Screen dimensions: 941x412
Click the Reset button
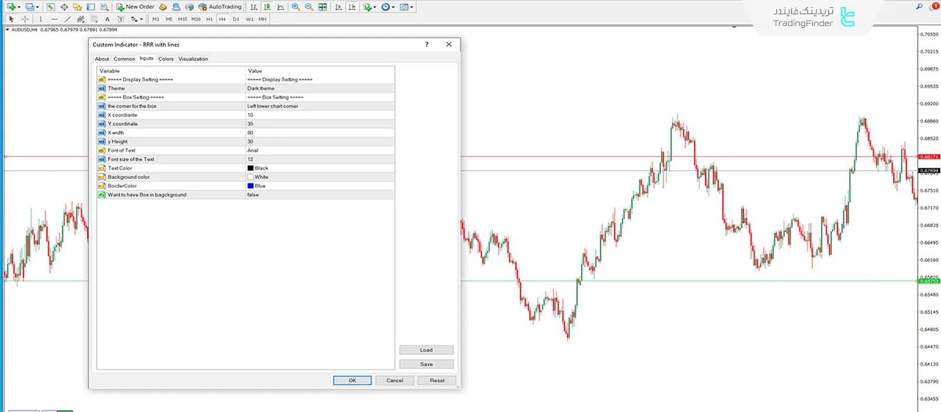(x=437, y=380)
